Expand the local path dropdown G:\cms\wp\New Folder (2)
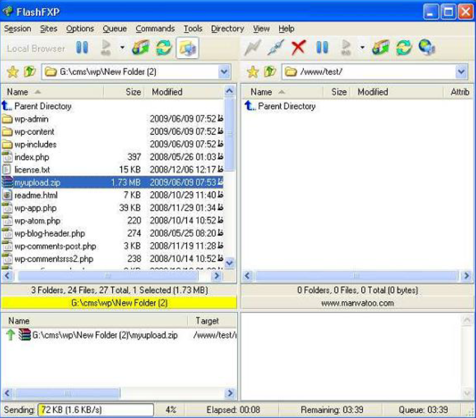476x418 pixels. tap(224, 72)
